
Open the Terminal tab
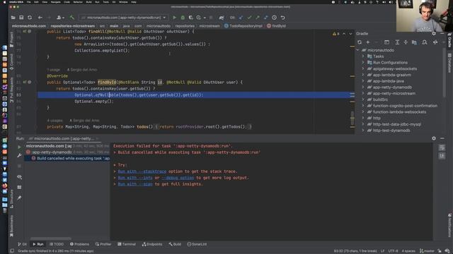[127, 244]
